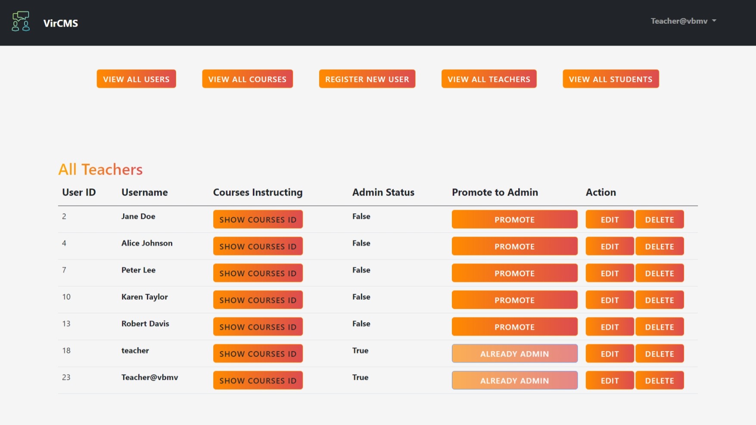Edit the user named teacher

point(610,353)
